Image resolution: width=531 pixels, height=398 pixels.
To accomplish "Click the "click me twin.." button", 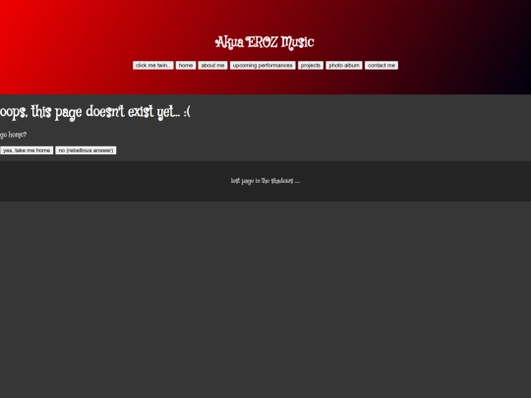I will tap(153, 65).
